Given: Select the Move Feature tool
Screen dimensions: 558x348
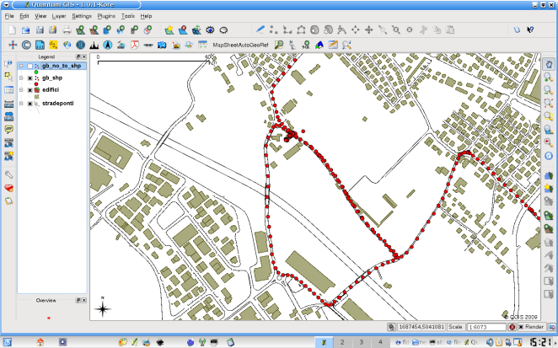Looking at the screenshot, I should [x=355, y=29].
